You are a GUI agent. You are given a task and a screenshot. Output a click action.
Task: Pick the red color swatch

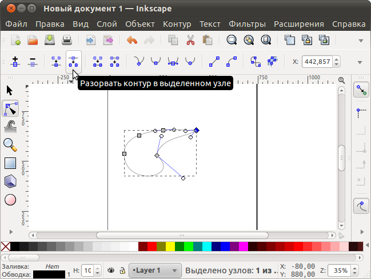[152, 246]
